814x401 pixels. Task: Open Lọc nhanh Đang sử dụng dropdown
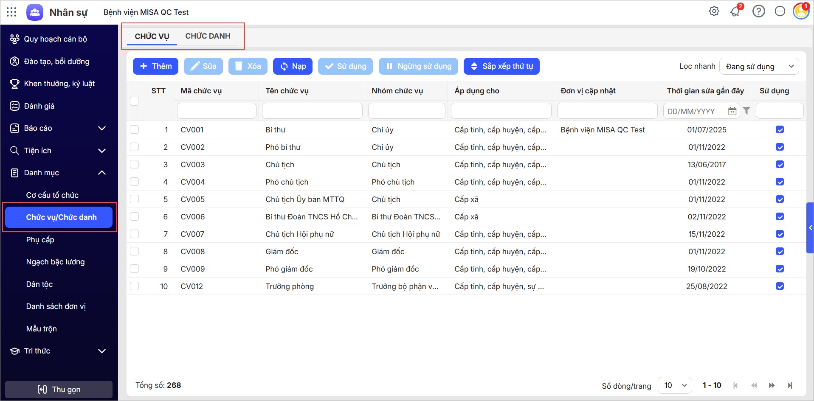click(759, 66)
